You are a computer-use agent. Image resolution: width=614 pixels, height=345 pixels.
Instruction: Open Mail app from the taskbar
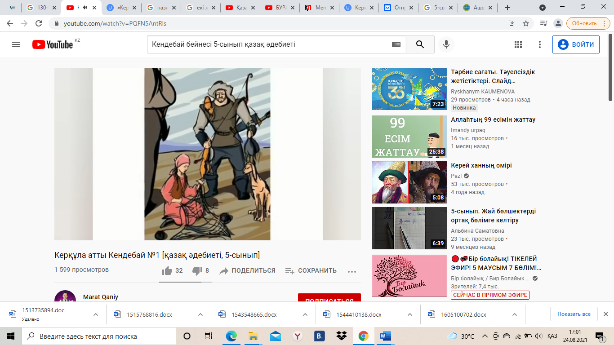coord(275,336)
